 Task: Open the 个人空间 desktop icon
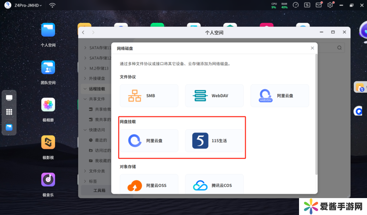48,30
